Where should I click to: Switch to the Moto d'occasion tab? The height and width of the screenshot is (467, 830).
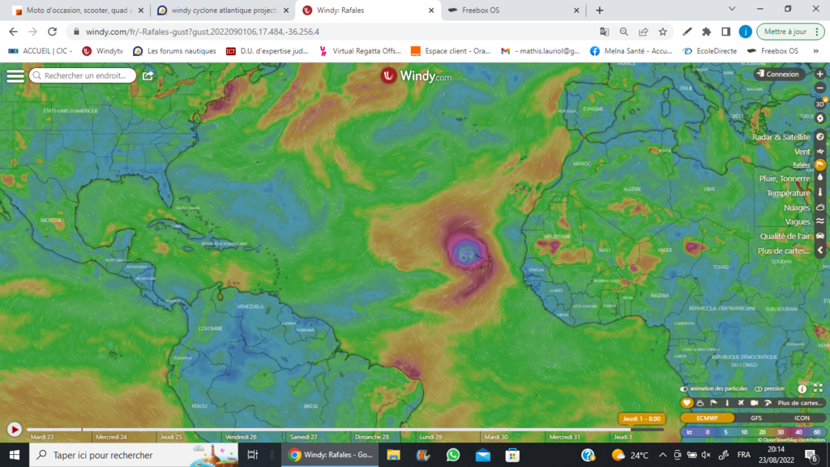79,10
